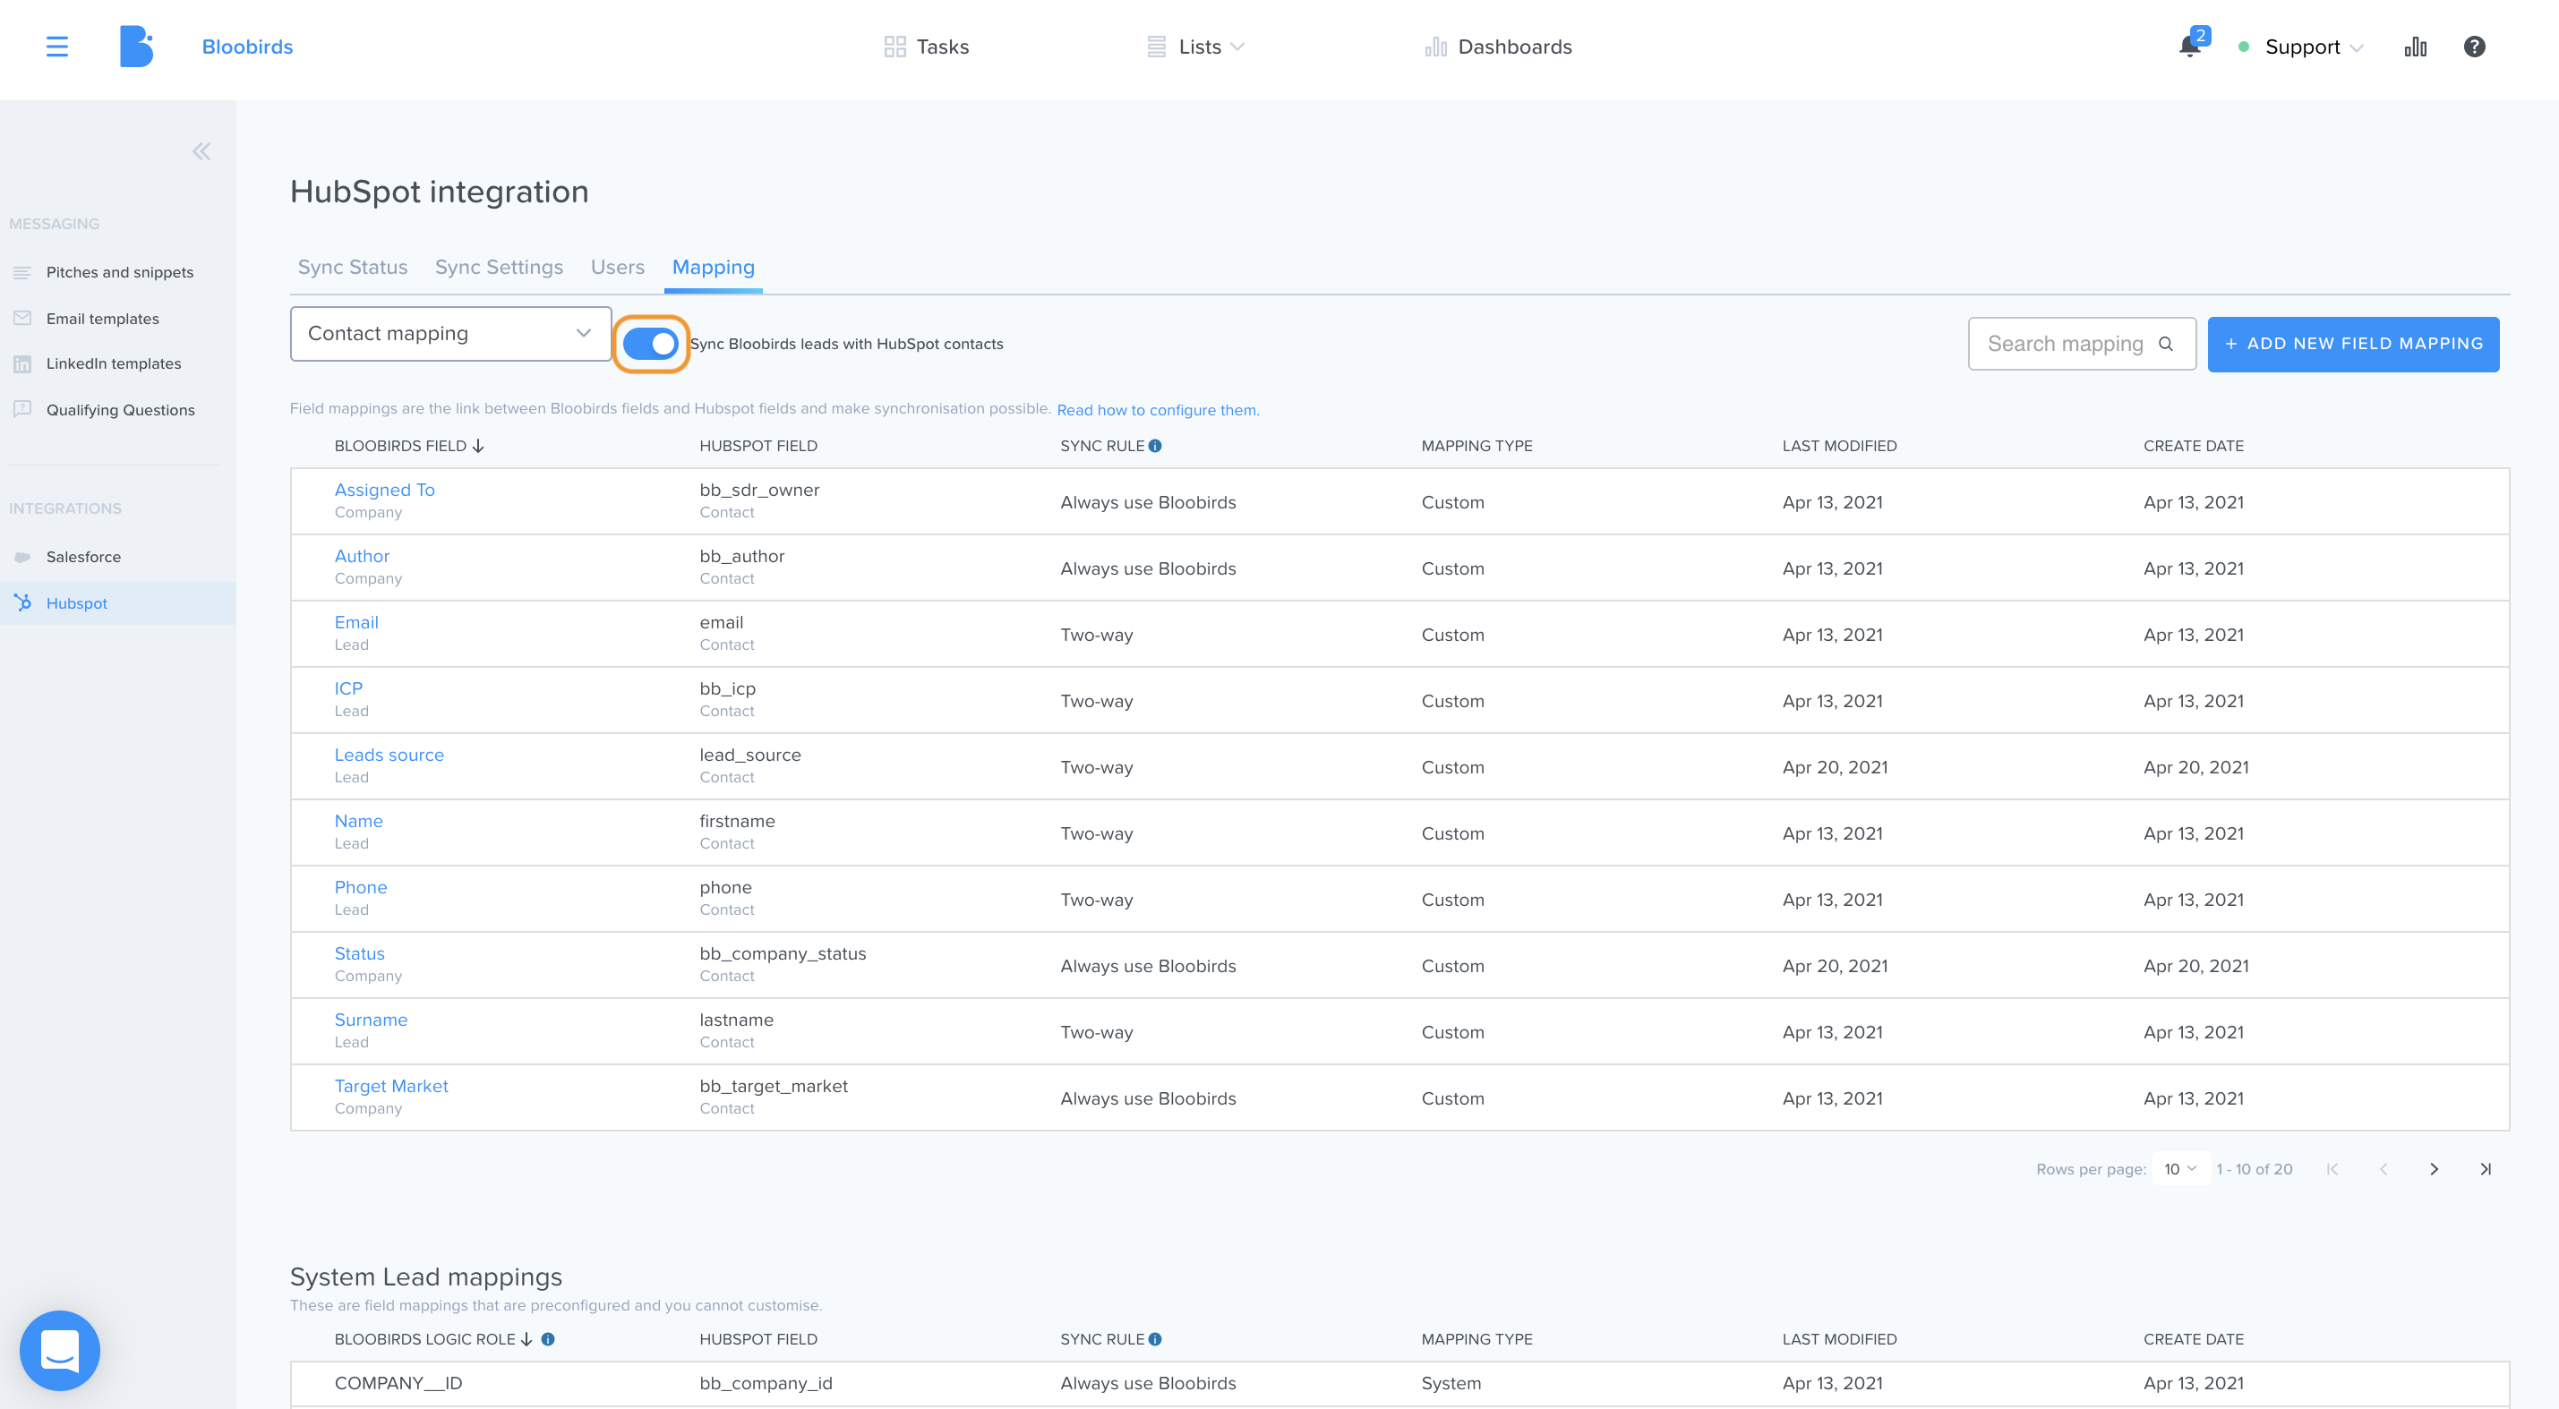
Task: Click the LinkedIn templates icon
Action: (x=21, y=363)
